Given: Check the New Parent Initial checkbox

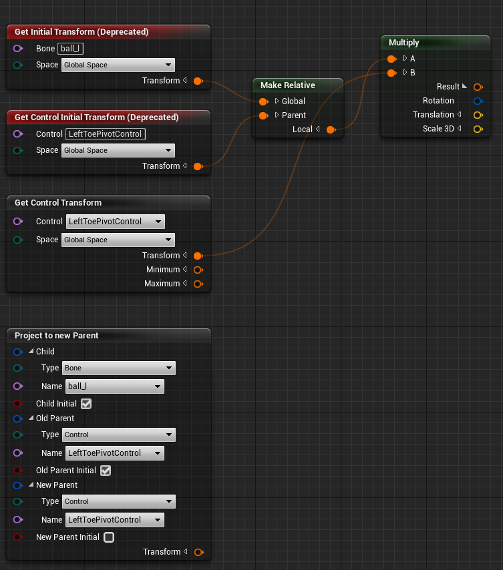Looking at the screenshot, I should point(109,537).
